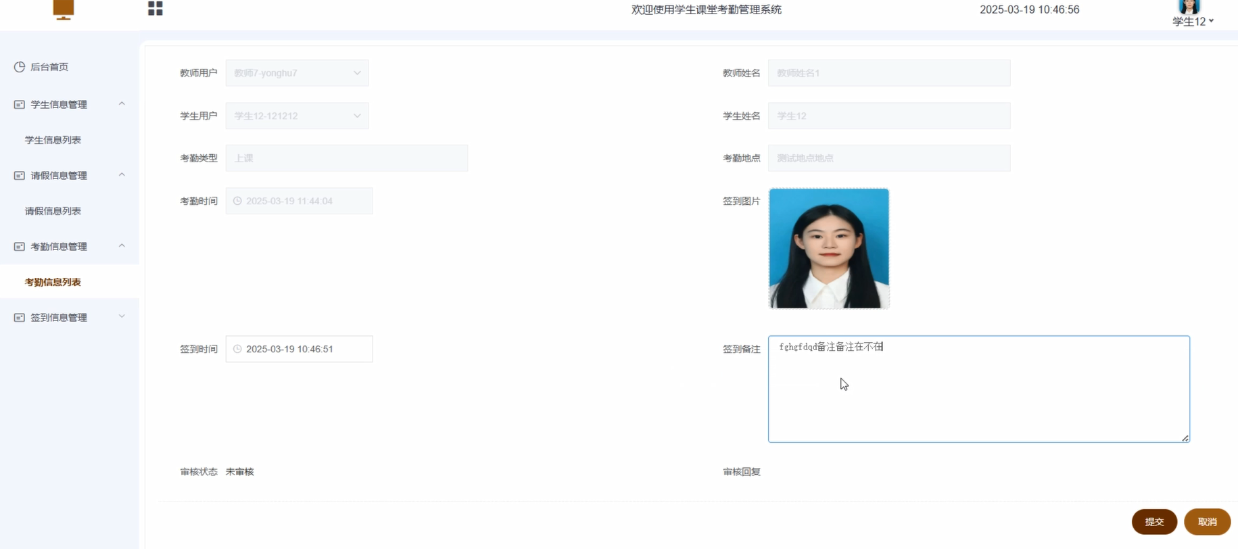
Task: Select 考勤信息列表 submenu item
Action: 53,282
